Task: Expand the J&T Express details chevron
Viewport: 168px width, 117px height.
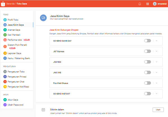Action: coord(157,51)
